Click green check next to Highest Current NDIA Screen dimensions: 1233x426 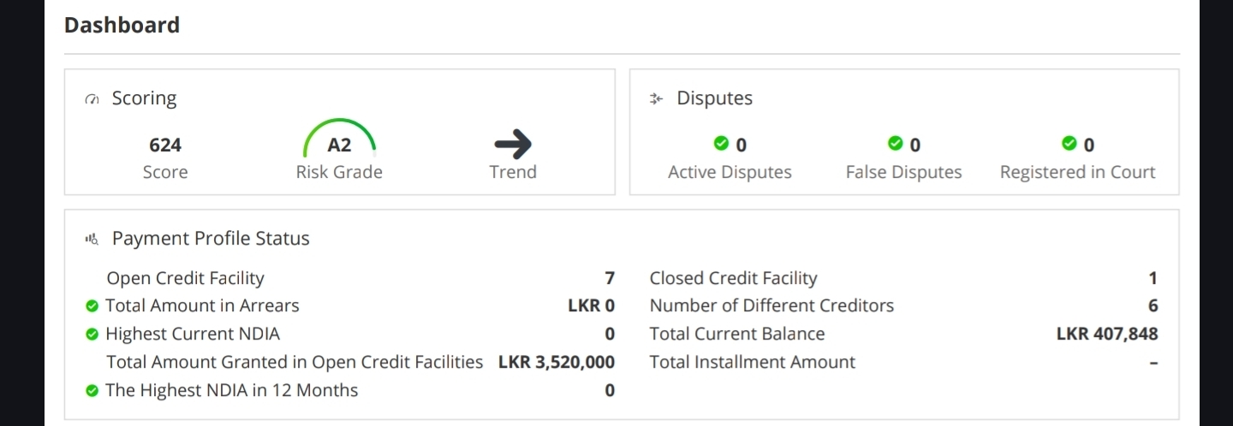pyautogui.click(x=92, y=334)
